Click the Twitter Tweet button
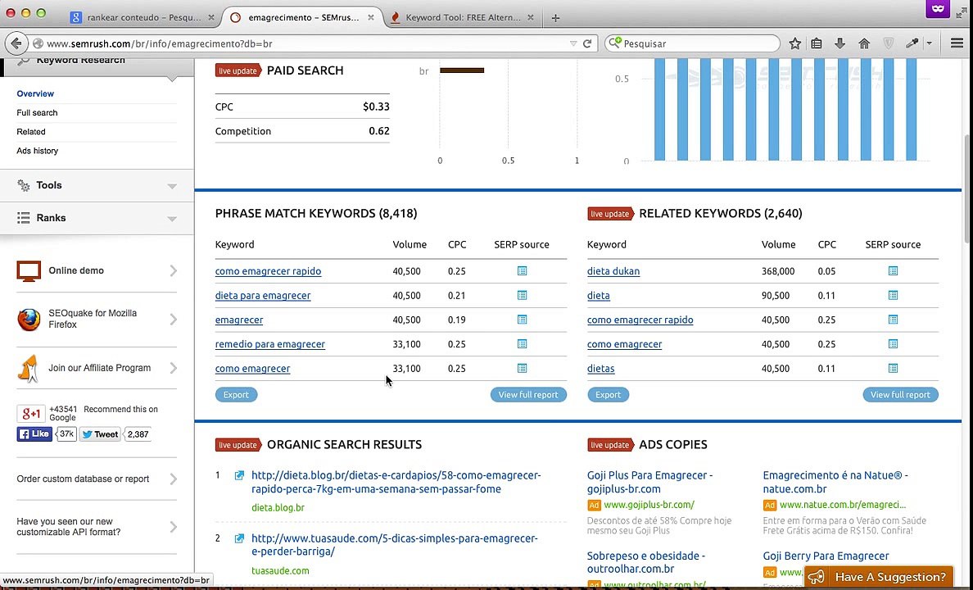This screenshot has width=973, height=590. (x=101, y=434)
